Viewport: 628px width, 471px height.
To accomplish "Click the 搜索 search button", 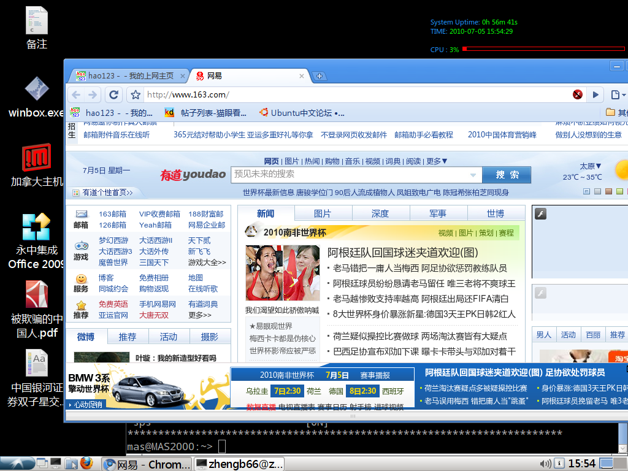I will (507, 175).
